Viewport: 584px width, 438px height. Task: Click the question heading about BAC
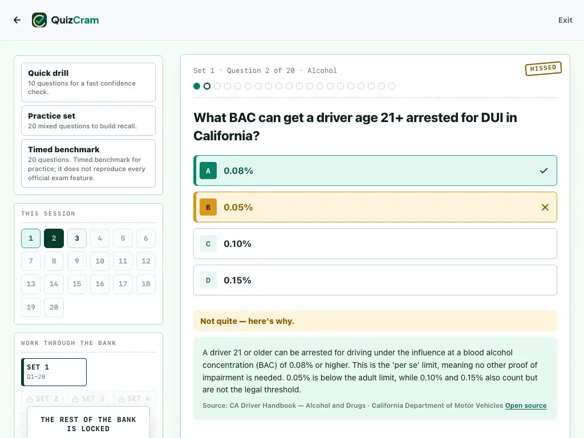pos(355,127)
